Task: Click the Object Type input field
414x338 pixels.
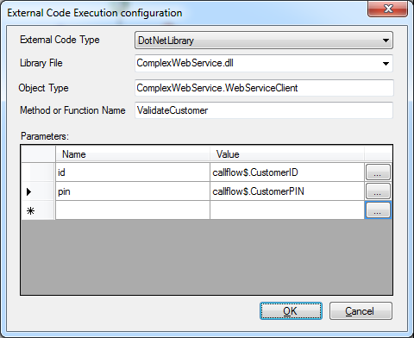Action: (x=264, y=88)
